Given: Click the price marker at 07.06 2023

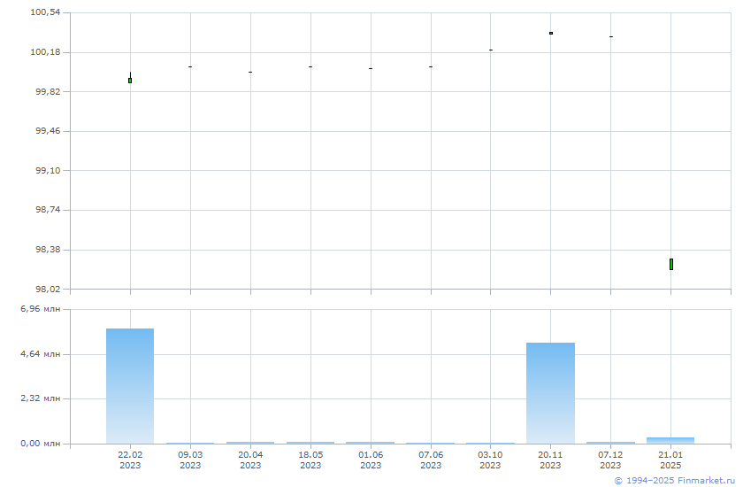Looking at the screenshot, I should coord(431,67).
